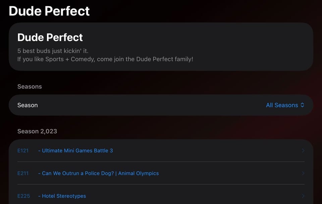Click the chevron on the Ultimate Mini Games Battle 3 row
This screenshot has width=322, height=204.
tap(303, 151)
